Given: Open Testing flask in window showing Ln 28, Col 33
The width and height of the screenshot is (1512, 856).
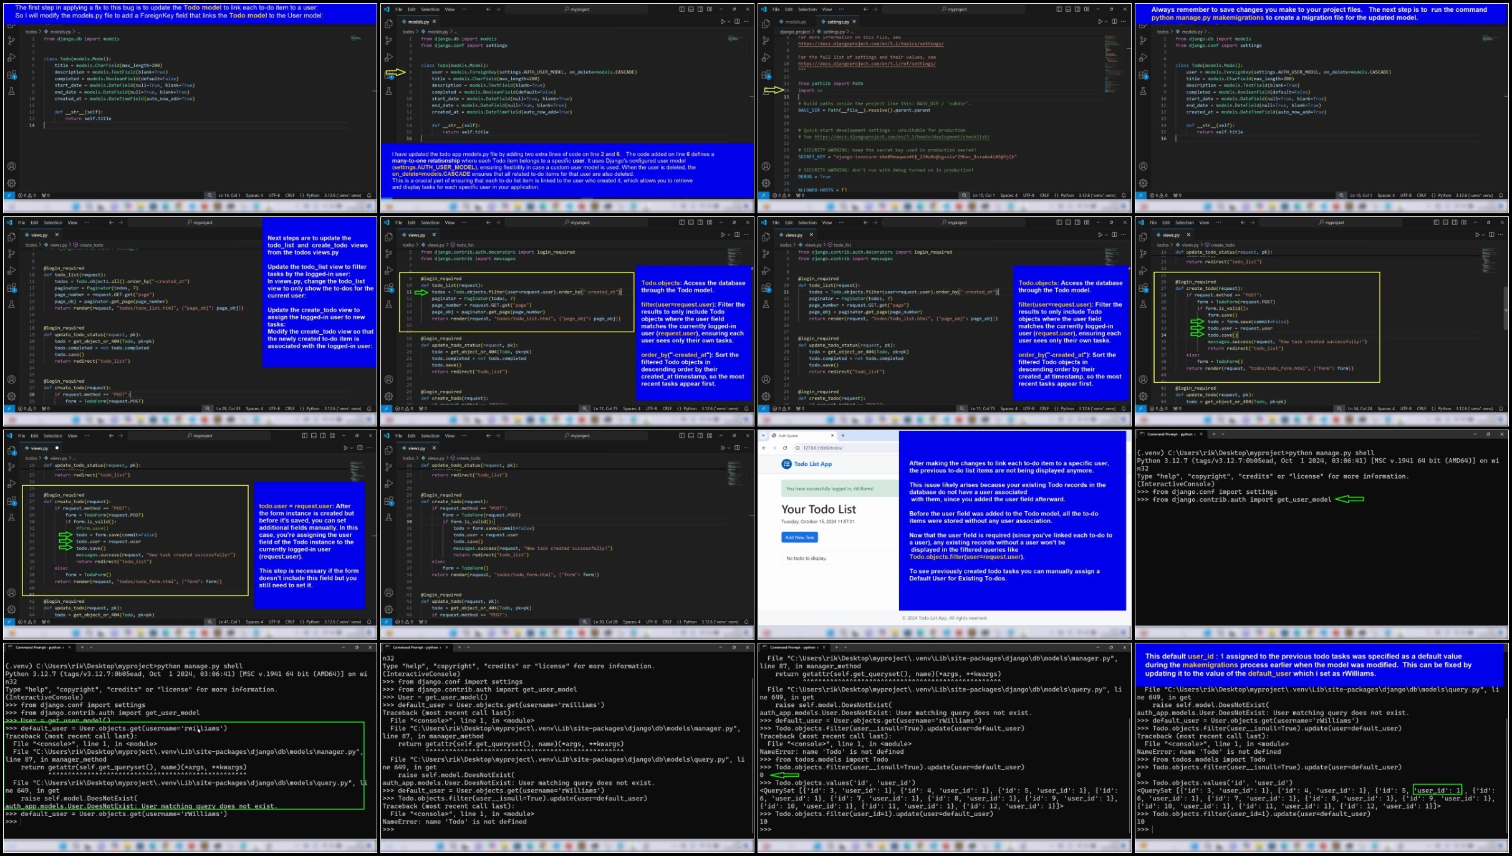Looking at the screenshot, I should (x=11, y=305).
